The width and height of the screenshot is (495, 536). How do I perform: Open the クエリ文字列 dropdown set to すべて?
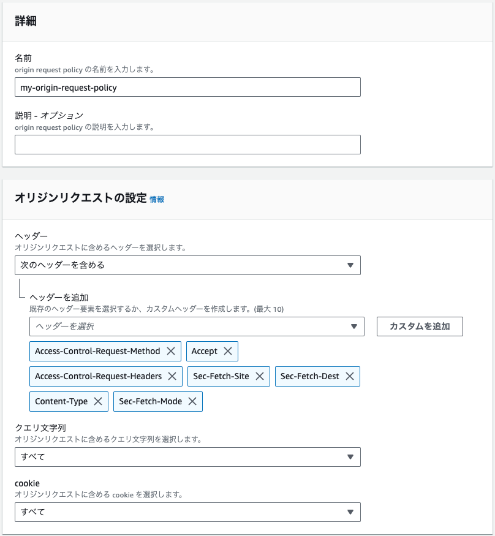187,457
